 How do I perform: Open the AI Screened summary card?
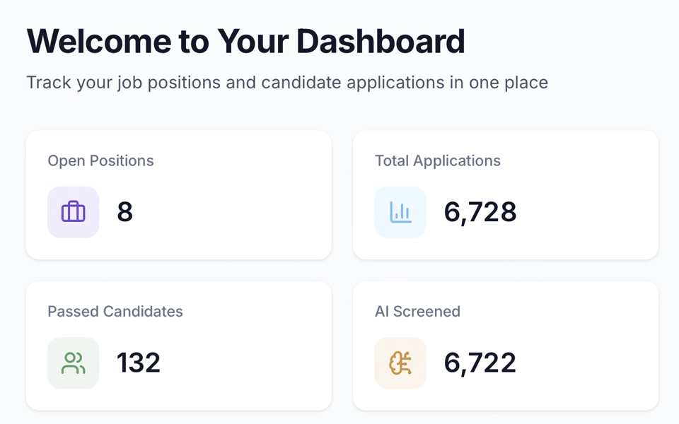coord(506,345)
